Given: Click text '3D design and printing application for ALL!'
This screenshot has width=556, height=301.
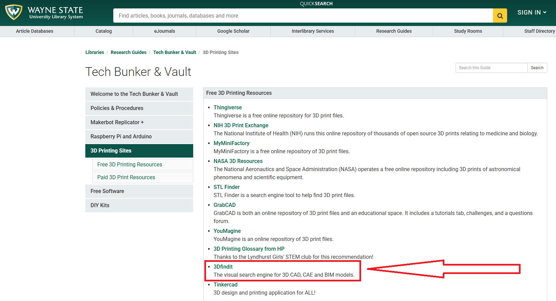Looking at the screenshot, I should point(264,293).
